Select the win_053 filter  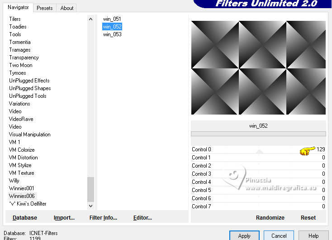[x=112, y=34]
